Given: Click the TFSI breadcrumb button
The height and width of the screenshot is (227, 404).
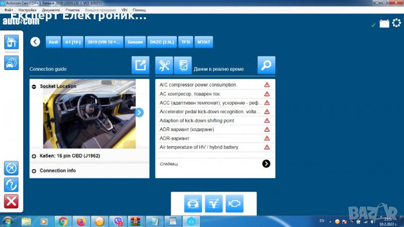Looking at the screenshot, I should [185, 42].
